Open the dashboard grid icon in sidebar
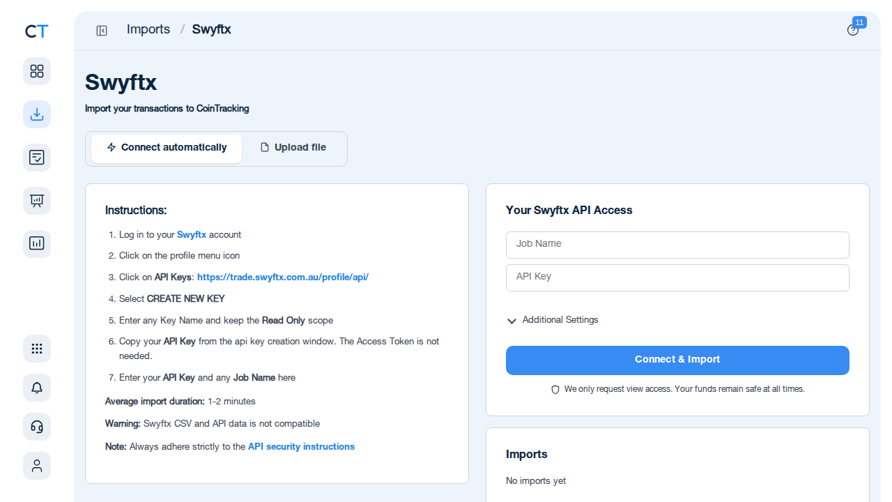Viewport: 892px width, 502px height. coord(37,71)
